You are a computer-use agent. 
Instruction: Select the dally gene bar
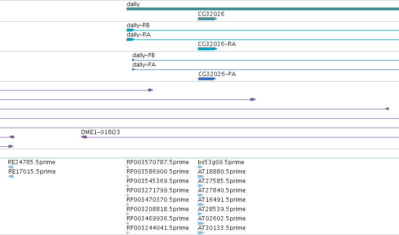coord(263,9)
